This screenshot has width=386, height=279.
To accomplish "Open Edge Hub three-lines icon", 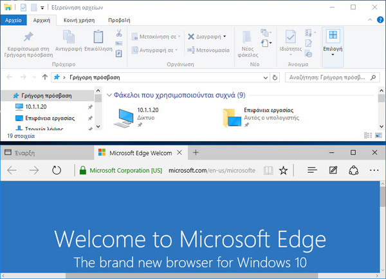I will click(312, 170).
